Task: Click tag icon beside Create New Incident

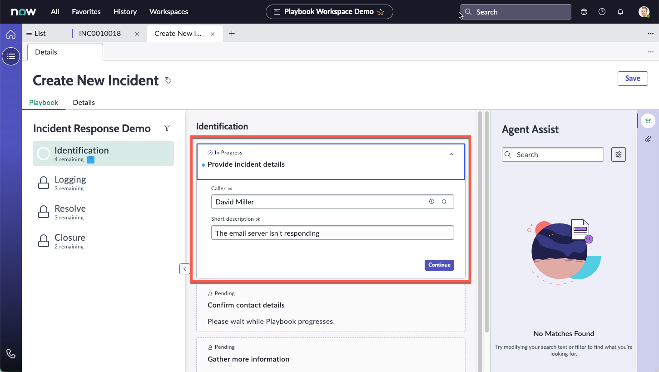Action: coord(168,80)
